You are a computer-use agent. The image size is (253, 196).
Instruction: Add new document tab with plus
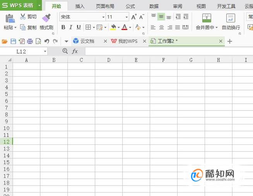(230, 41)
